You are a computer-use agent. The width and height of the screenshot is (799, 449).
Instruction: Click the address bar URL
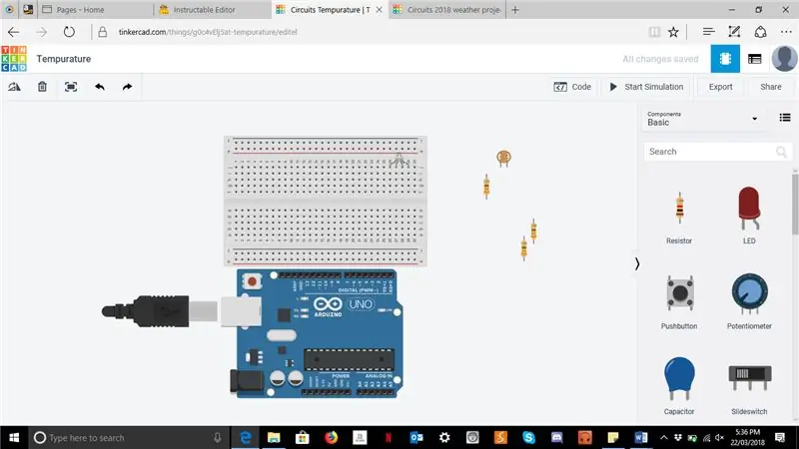pos(208,32)
